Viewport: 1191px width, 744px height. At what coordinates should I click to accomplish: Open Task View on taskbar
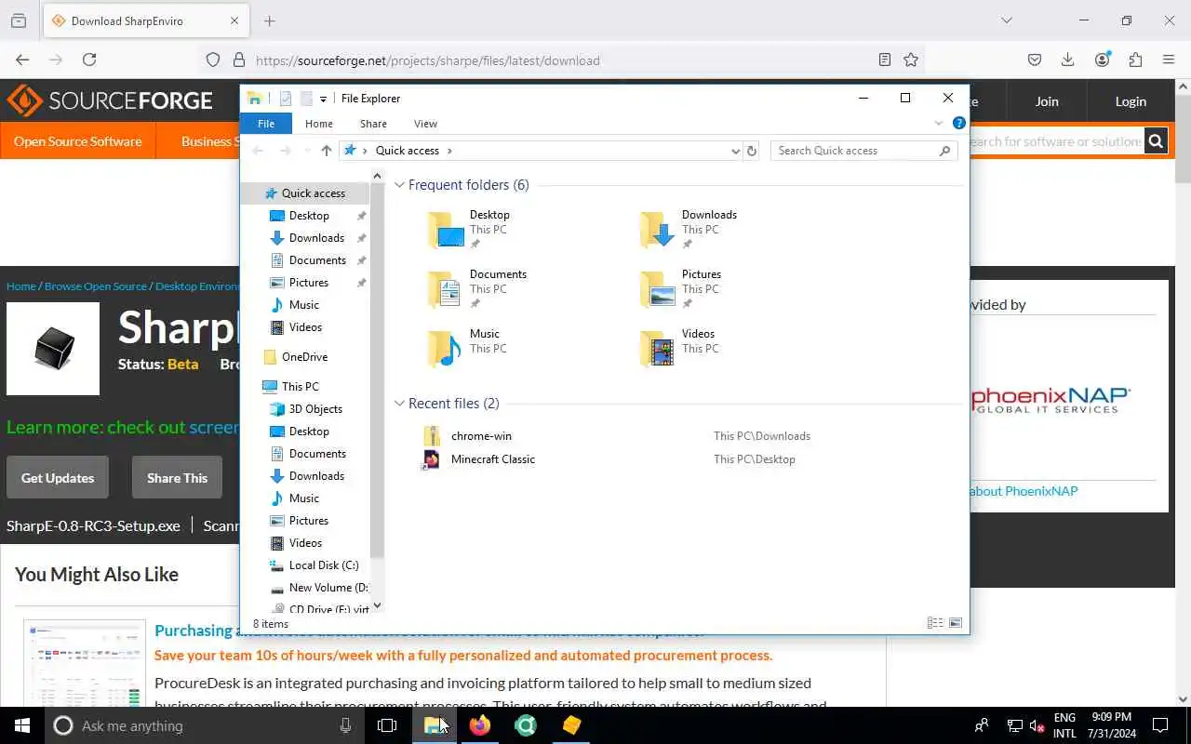pyautogui.click(x=387, y=725)
